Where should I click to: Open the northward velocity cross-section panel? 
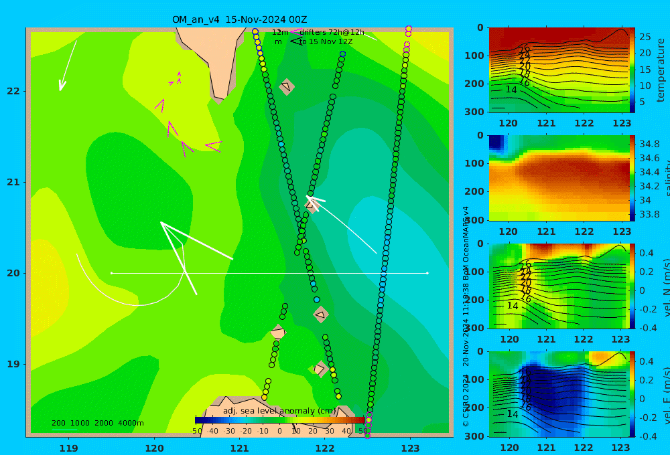tap(559, 286)
